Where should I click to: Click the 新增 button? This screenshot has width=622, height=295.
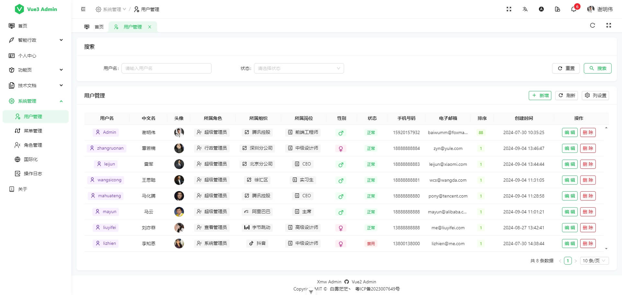point(540,96)
